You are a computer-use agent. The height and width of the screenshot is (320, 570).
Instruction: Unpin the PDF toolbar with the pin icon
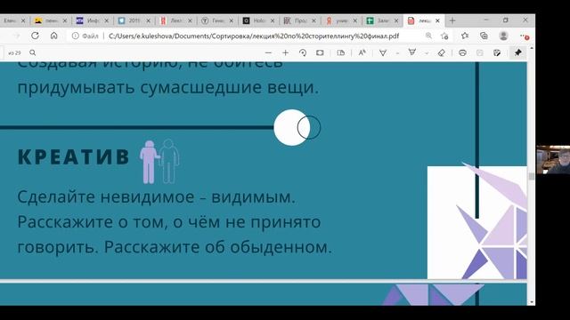518,53
